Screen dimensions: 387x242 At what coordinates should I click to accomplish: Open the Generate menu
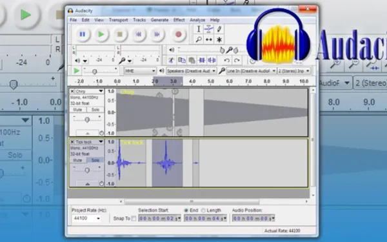[160, 20]
